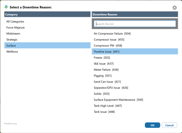The image size is (182, 133).
Task: Select Freeze [502] downtime reason
Action: tap(102, 58)
